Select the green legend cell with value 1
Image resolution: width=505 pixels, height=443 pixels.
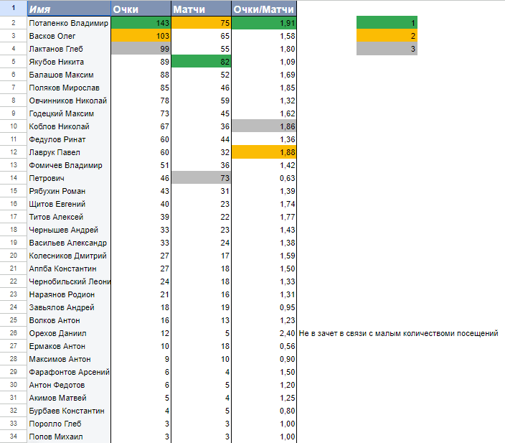(x=387, y=23)
